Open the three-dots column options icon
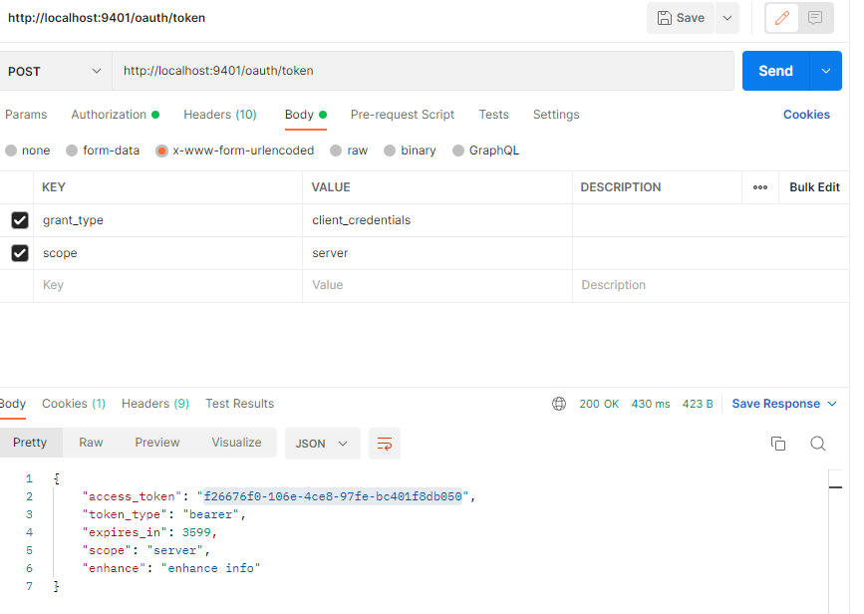864x614 pixels. [x=760, y=187]
